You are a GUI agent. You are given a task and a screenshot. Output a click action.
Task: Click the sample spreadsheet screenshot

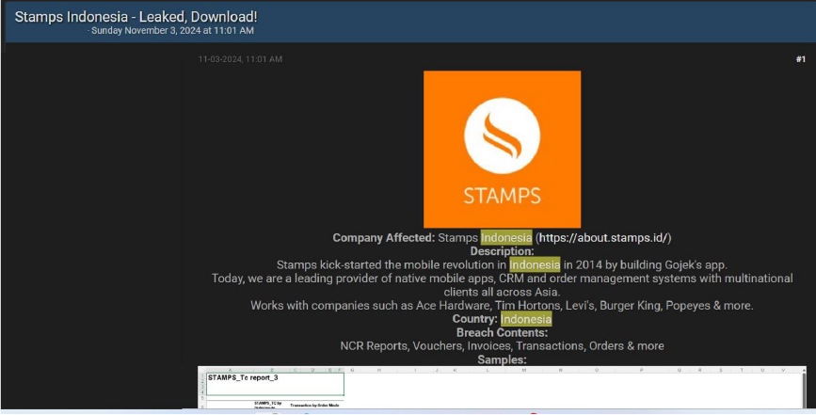[503, 388]
